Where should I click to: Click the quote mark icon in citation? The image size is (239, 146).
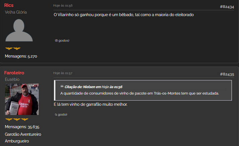pos(62,86)
